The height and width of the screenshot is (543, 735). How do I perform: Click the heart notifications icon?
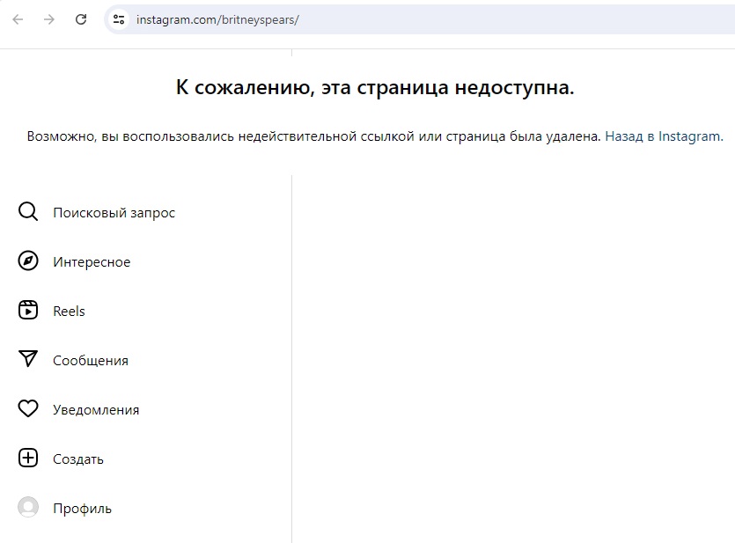coord(28,408)
